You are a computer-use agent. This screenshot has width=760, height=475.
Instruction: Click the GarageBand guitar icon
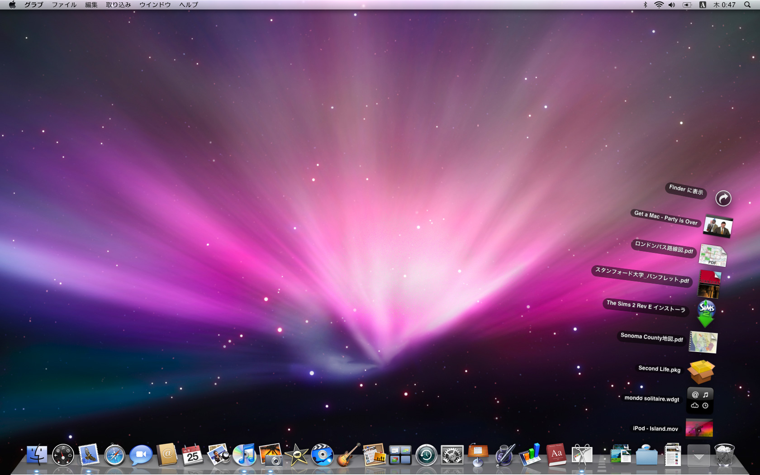[348, 455]
